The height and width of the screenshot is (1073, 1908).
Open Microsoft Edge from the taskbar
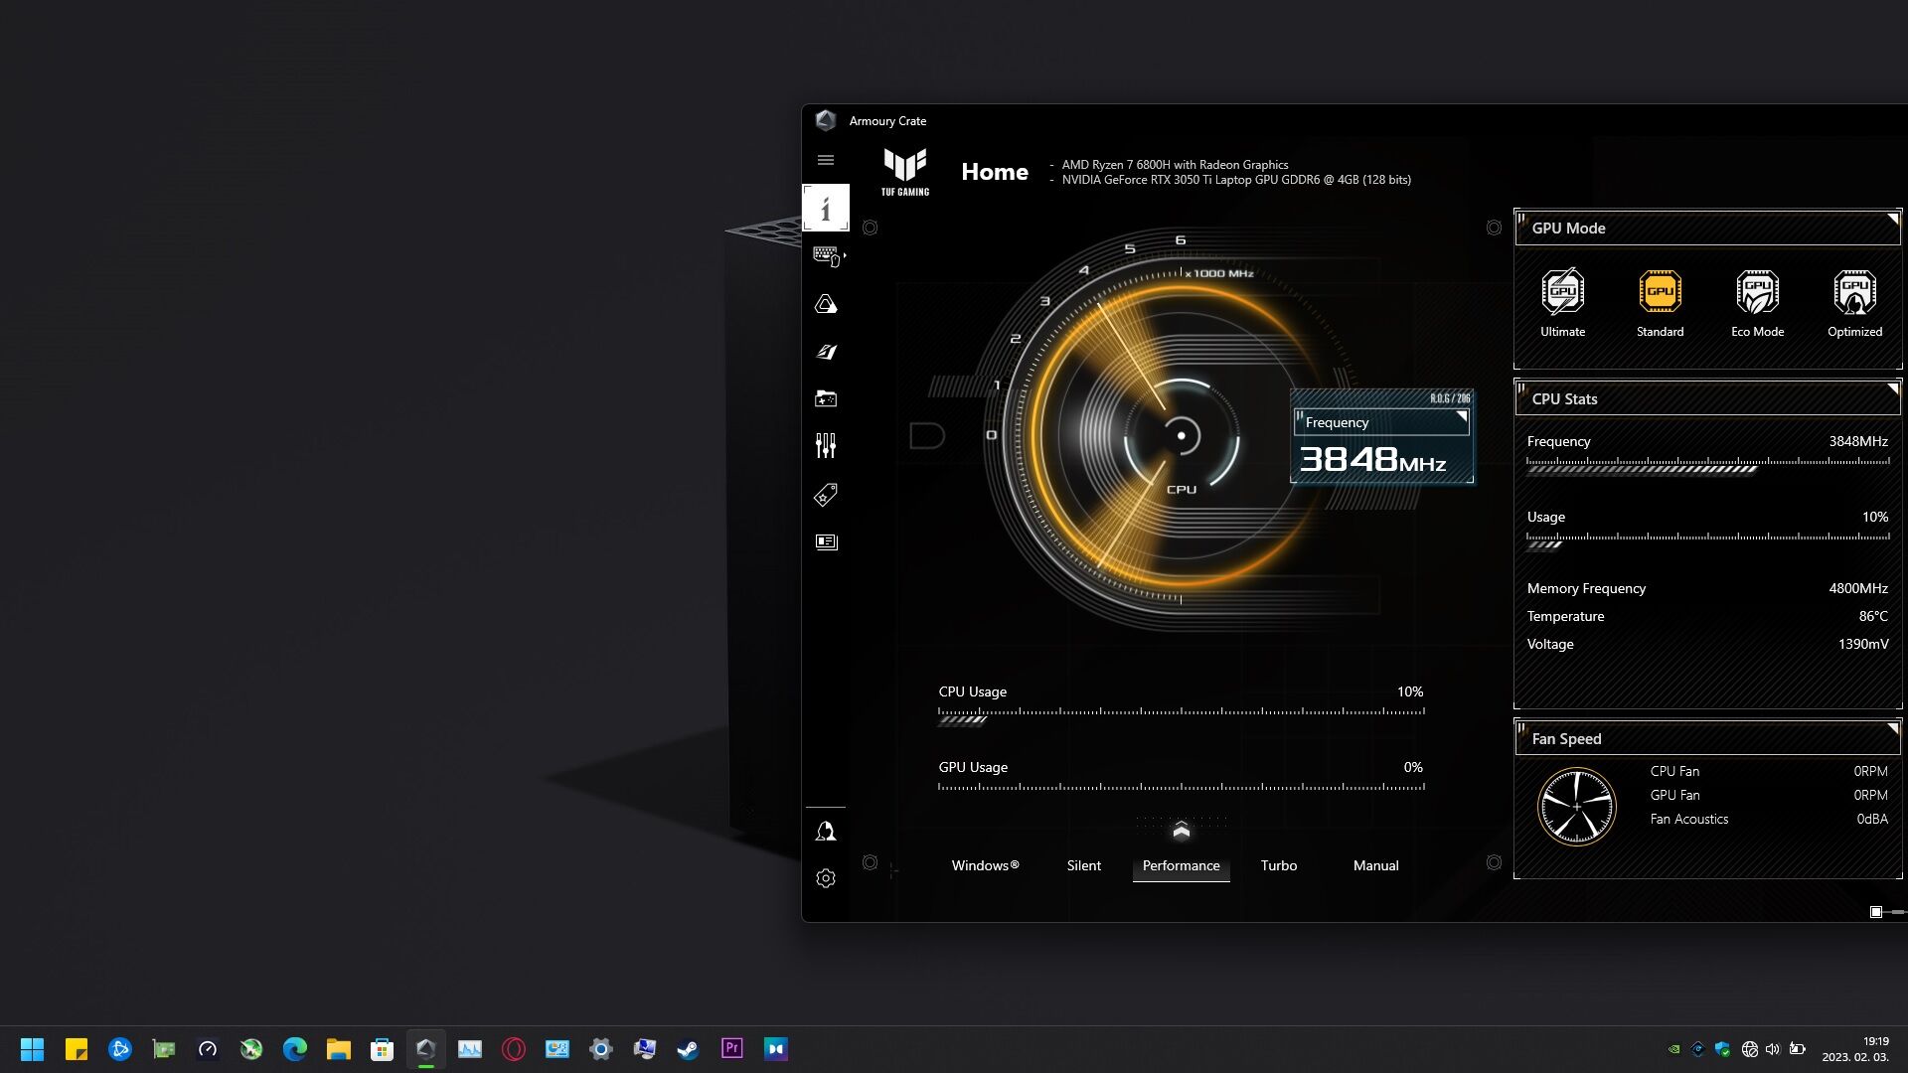click(295, 1049)
